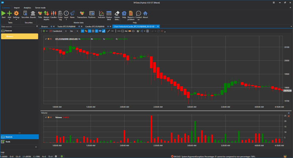Expand the Settings dropdown arrow
The image size is (293, 158).
16,19
